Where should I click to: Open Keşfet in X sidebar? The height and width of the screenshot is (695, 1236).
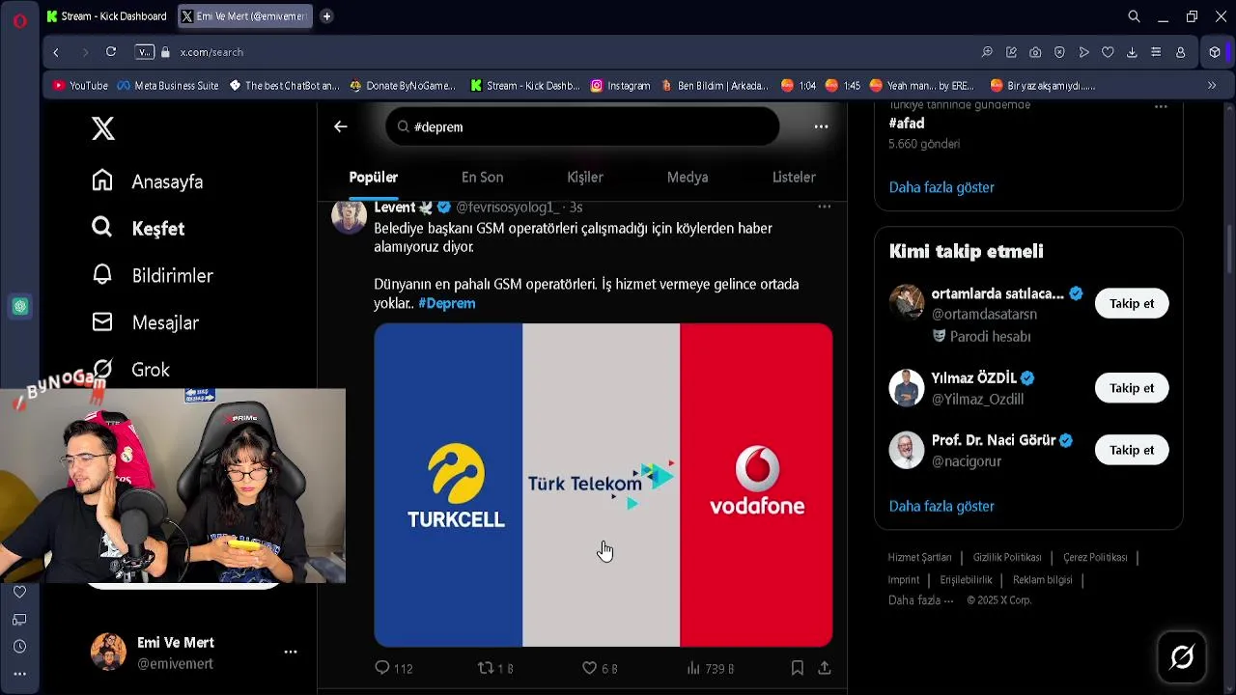point(138,229)
